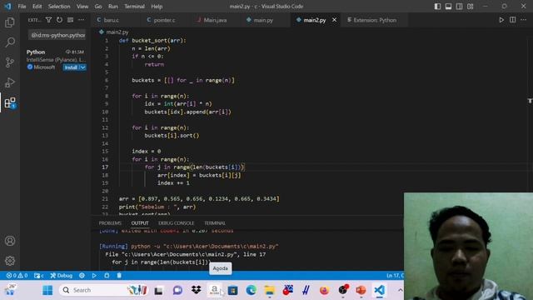Switch to the TERMINAL panel tab
This screenshot has width=533, height=300.
pyautogui.click(x=215, y=223)
